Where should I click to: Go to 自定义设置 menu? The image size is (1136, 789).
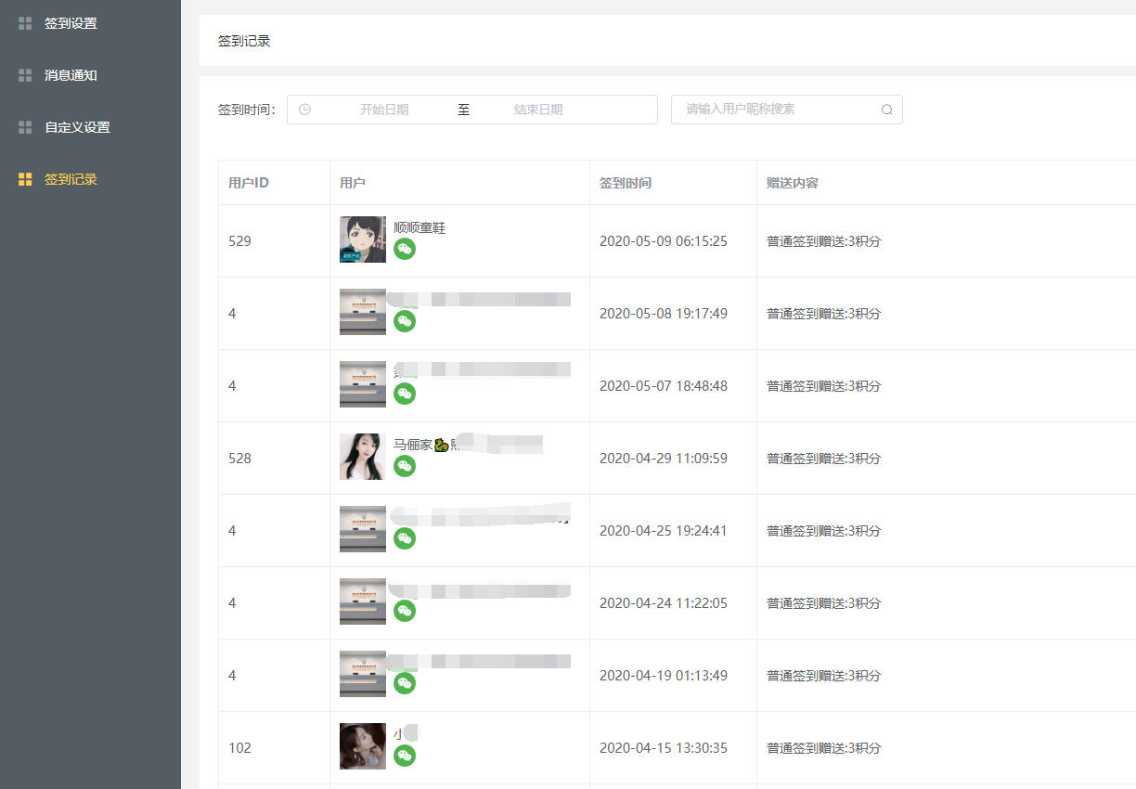77,127
